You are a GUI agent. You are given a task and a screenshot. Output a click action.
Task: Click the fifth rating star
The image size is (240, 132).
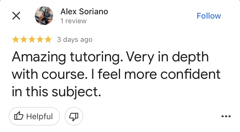pos(48,40)
